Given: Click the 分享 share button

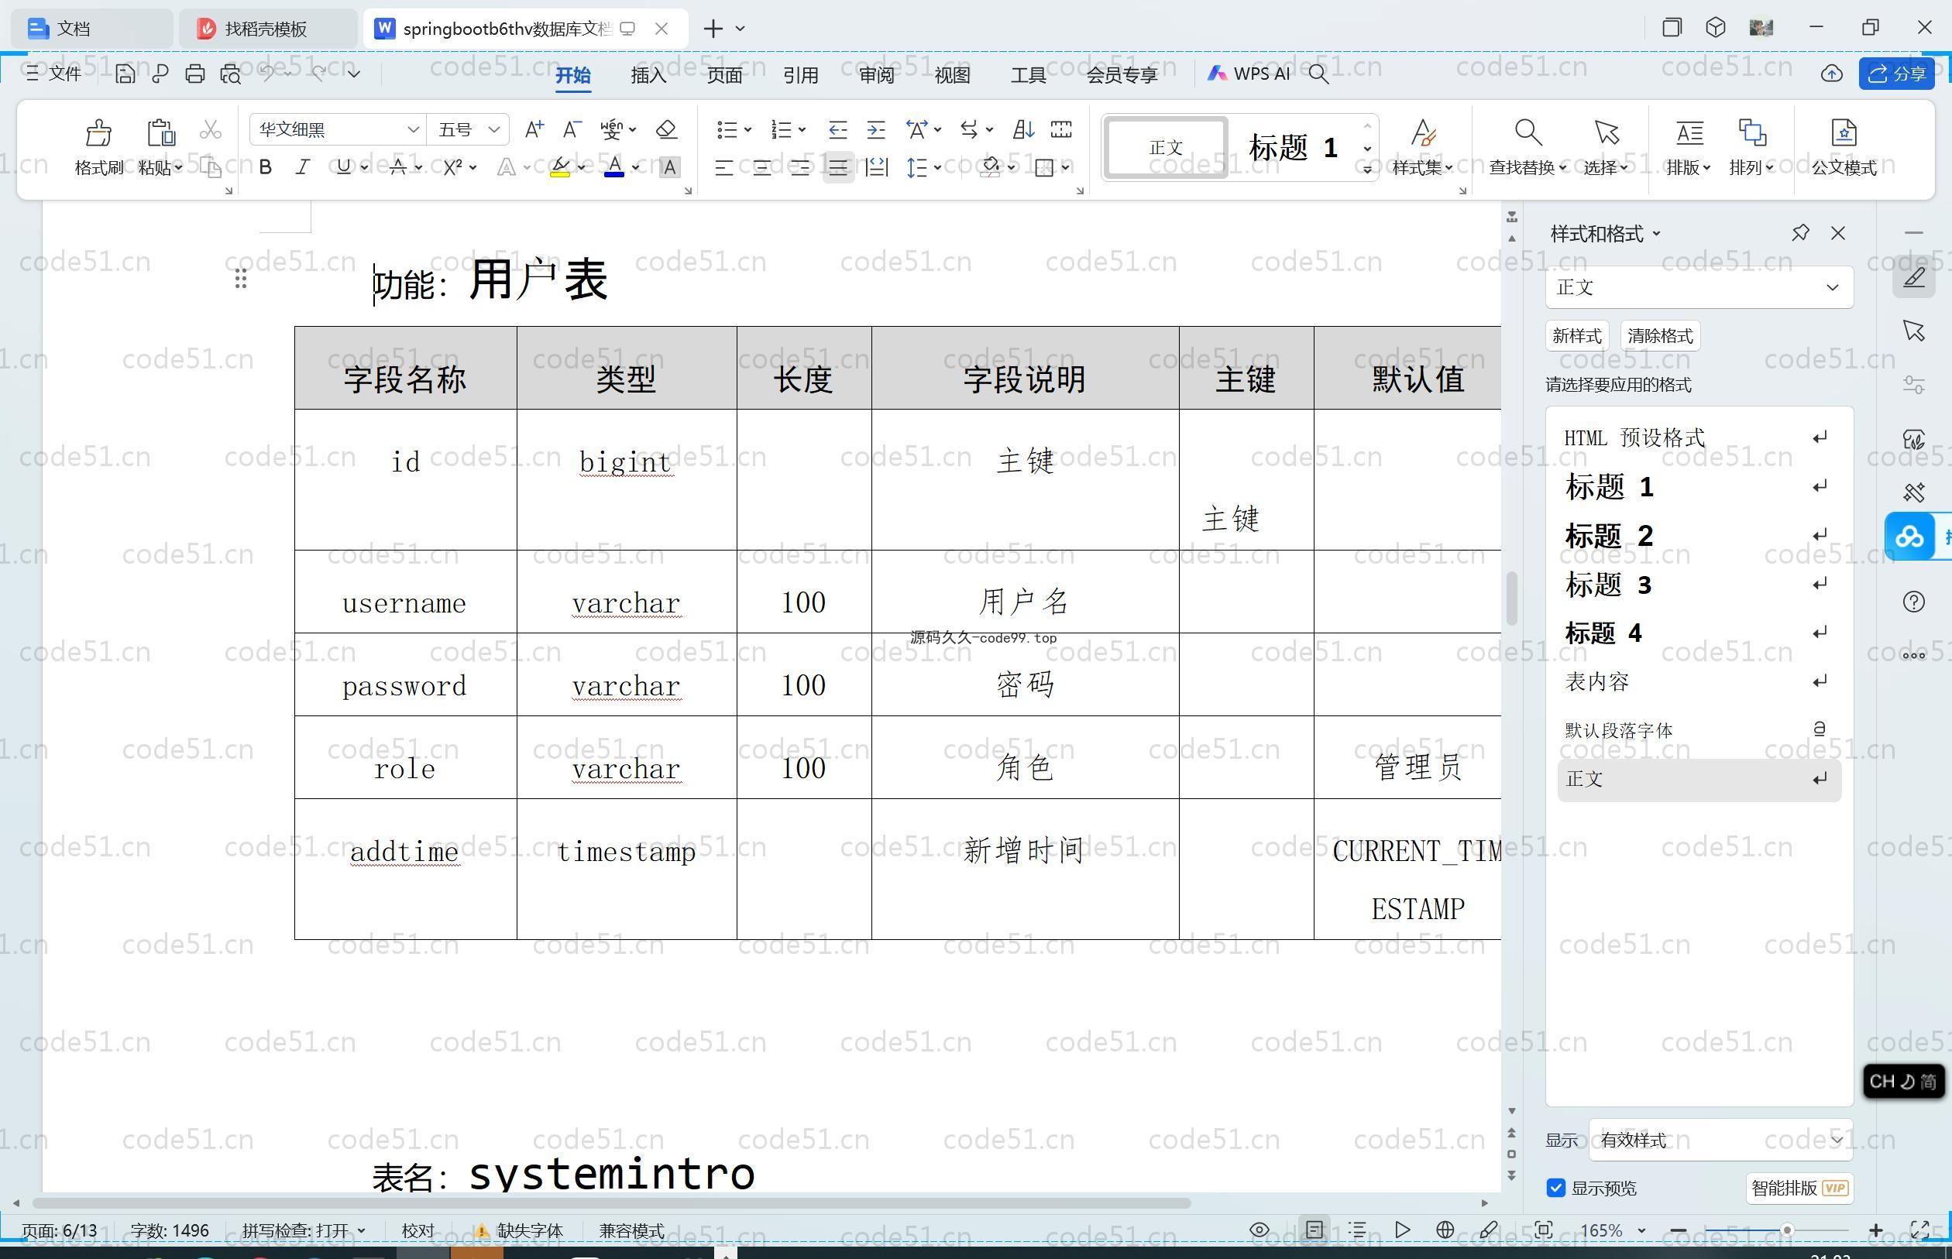Looking at the screenshot, I should [x=1896, y=74].
